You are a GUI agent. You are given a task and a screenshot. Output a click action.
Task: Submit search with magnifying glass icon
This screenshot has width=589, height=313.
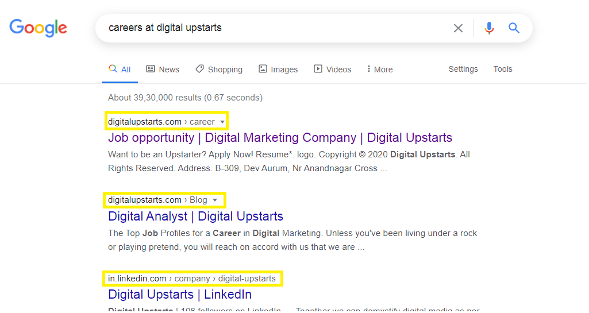click(x=514, y=28)
